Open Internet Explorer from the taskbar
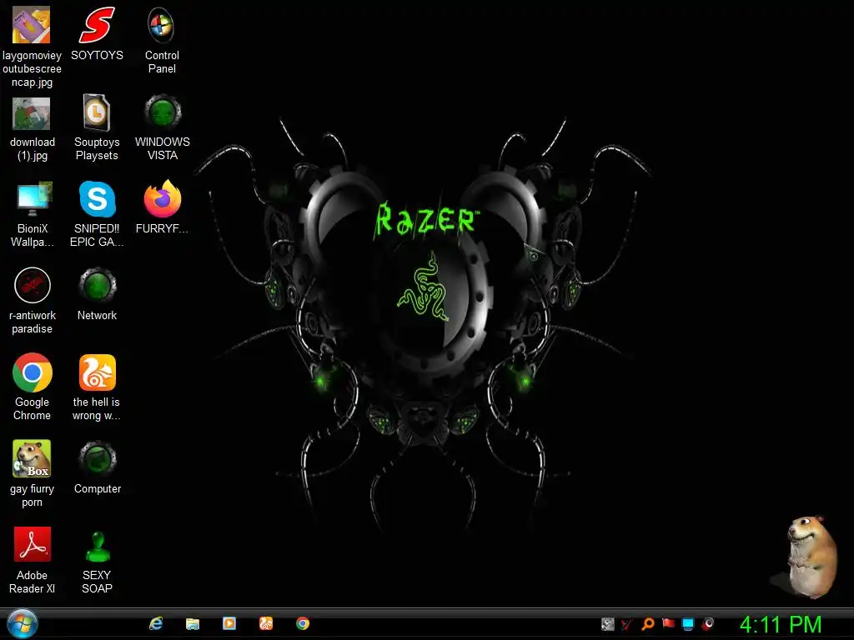 click(x=156, y=623)
